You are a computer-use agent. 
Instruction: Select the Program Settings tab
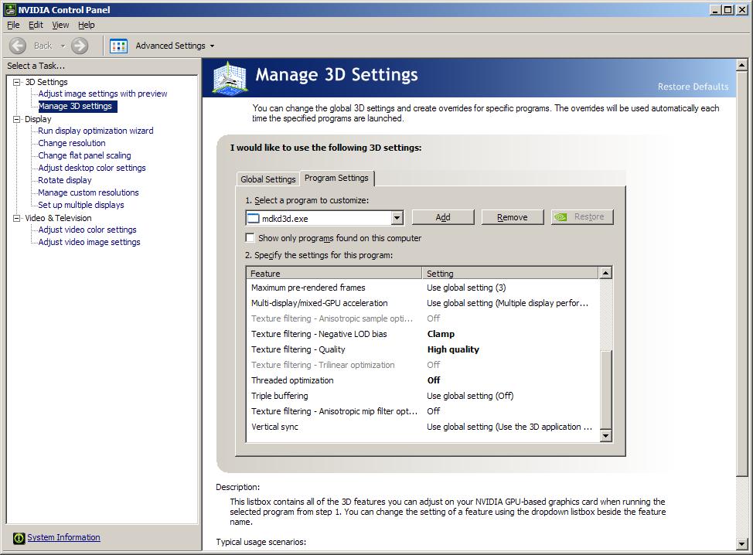[336, 178]
